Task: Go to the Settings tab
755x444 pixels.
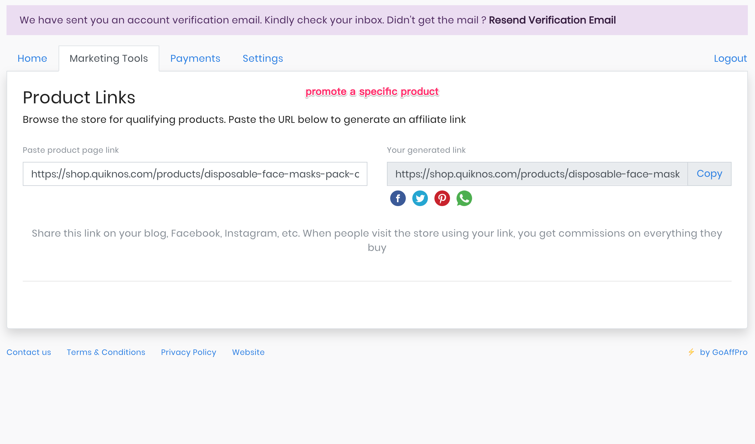Action: click(263, 59)
